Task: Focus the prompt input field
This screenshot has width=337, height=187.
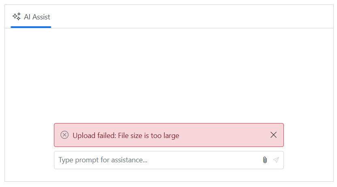Action: point(158,160)
